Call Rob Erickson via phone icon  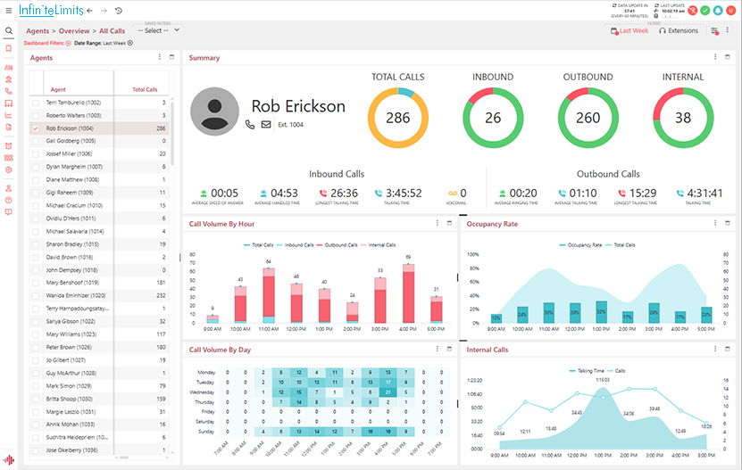pyautogui.click(x=250, y=124)
